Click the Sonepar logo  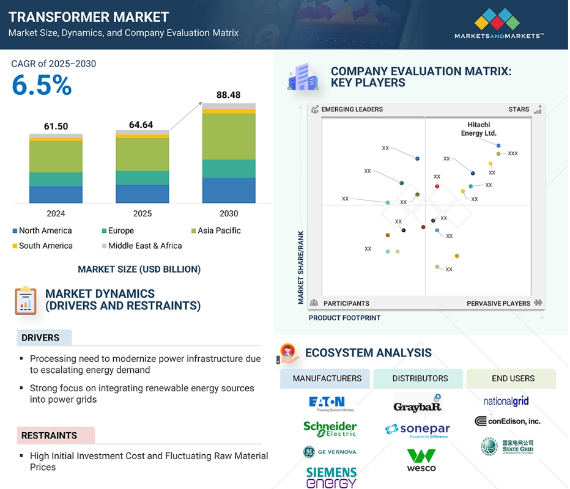click(417, 430)
